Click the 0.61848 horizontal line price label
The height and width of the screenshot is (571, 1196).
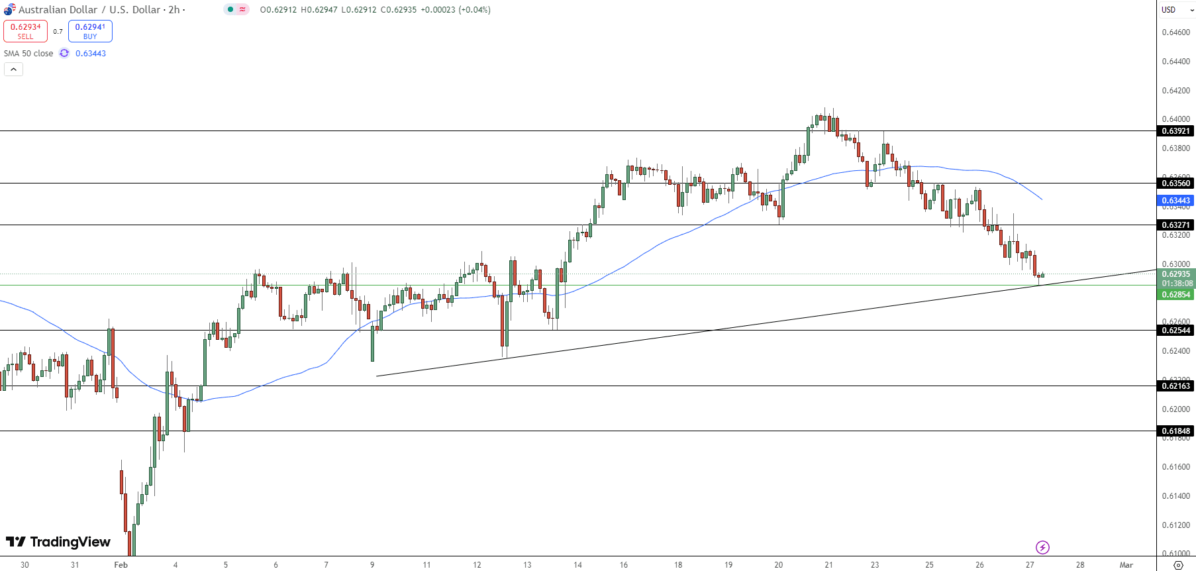pyautogui.click(x=1176, y=431)
